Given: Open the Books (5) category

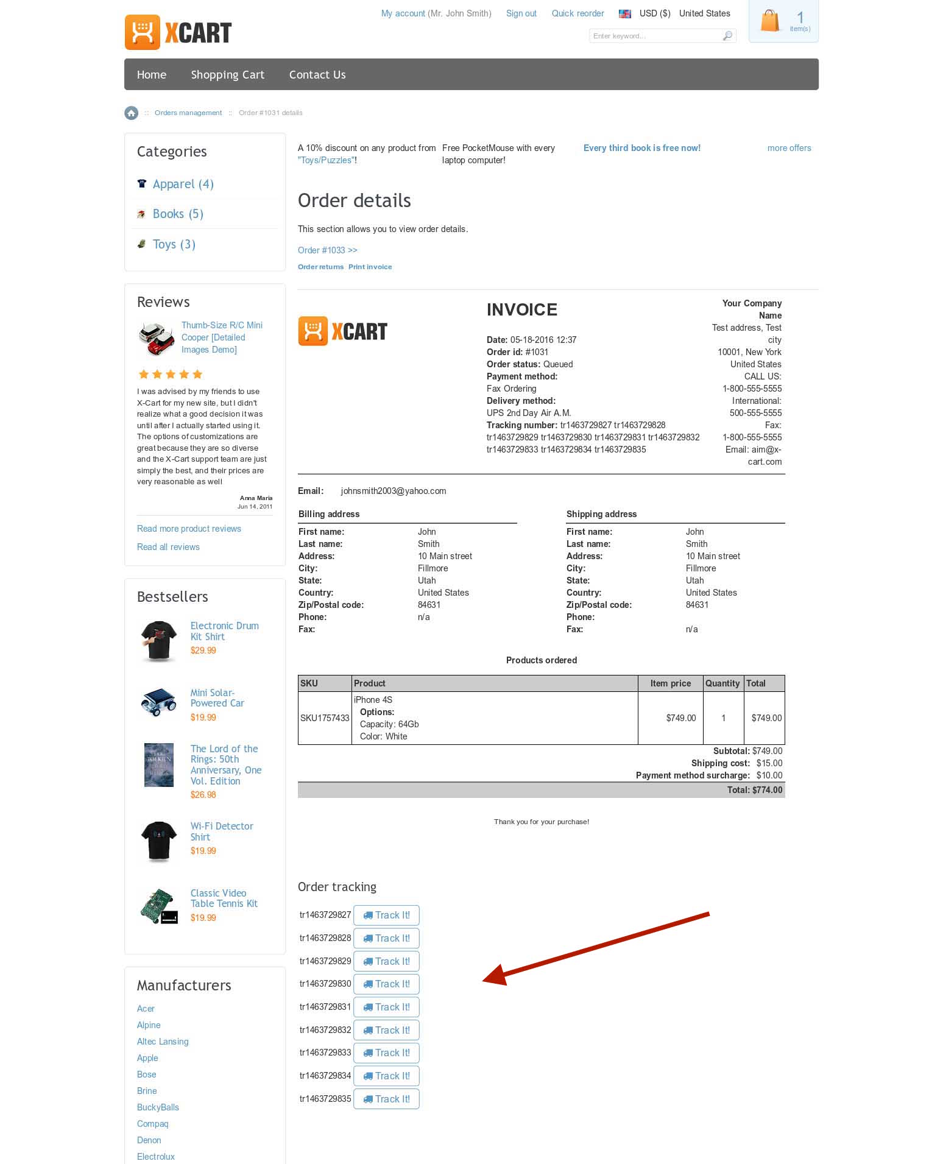Looking at the screenshot, I should point(178,214).
